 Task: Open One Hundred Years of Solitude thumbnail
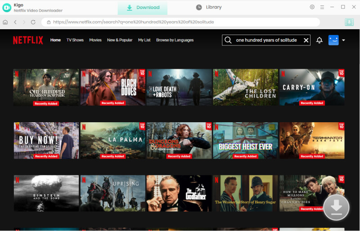pyautogui.click(x=46, y=87)
